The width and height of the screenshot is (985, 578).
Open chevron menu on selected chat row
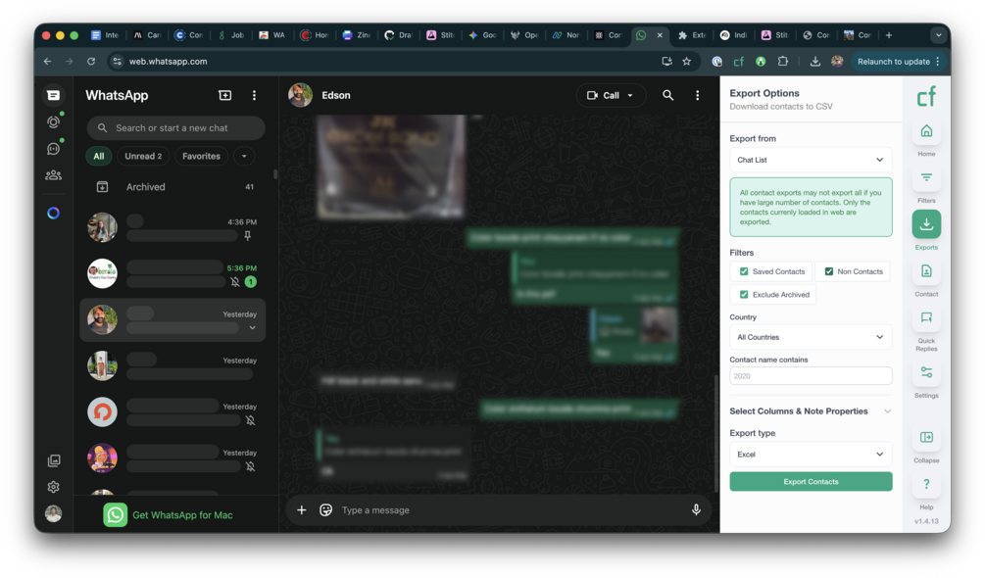[252, 328]
